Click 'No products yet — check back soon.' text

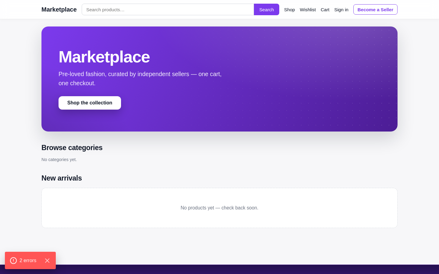pyautogui.click(x=220, y=208)
